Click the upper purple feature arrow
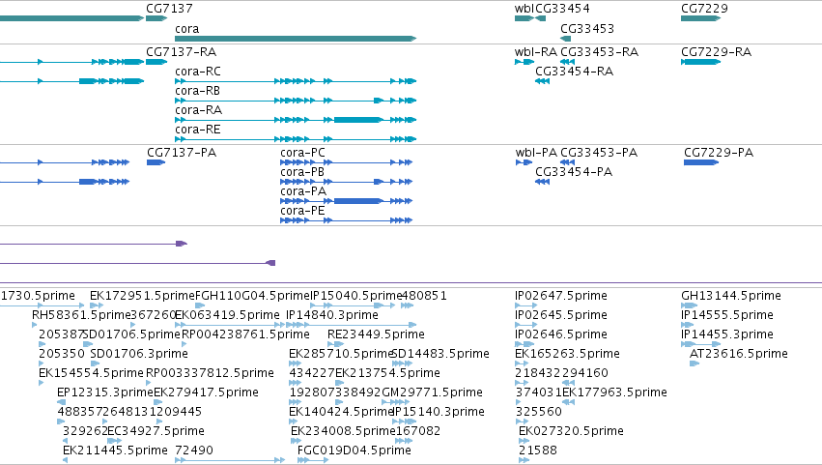 (x=182, y=244)
